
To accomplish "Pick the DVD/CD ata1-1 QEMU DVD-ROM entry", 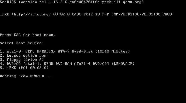I will pos(67,64).
